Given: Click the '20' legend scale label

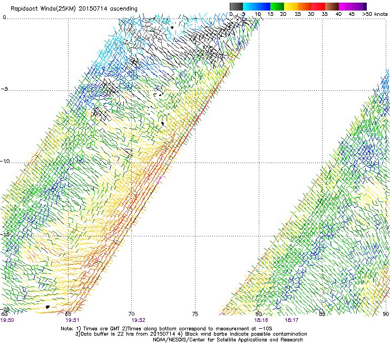Looking at the screenshot, I should coord(283,14).
